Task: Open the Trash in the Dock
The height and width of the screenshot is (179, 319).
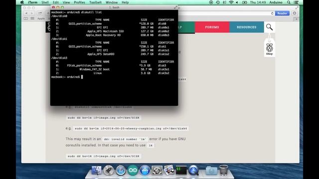Action: point(224,170)
